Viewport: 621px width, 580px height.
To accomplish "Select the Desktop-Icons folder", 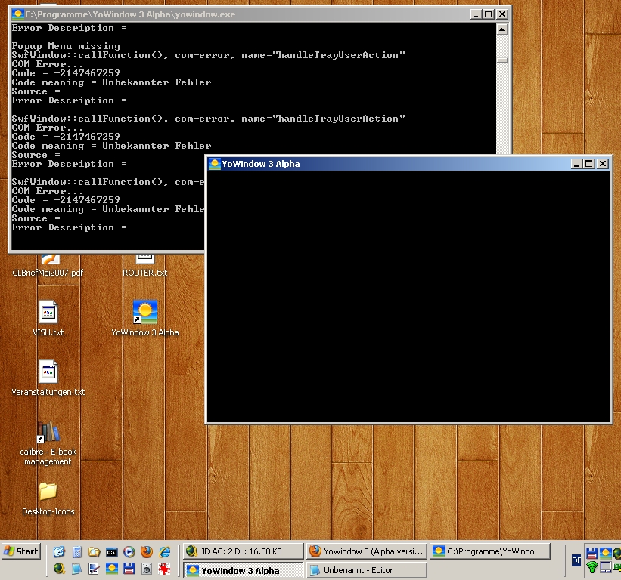I will pos(48,499).
